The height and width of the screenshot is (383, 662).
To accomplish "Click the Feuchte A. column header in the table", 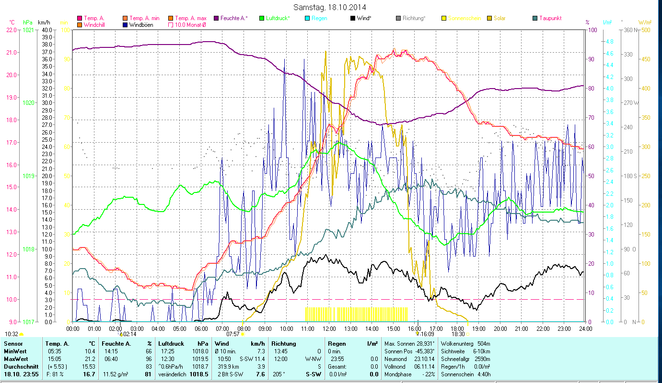I will [116, 344].
